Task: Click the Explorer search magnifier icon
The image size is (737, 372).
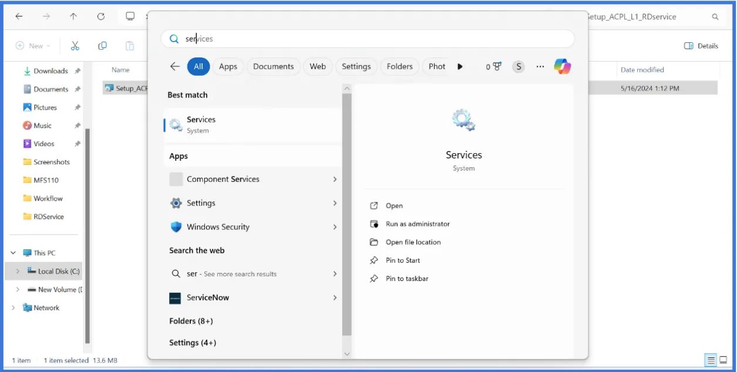Action: (715, 17)
